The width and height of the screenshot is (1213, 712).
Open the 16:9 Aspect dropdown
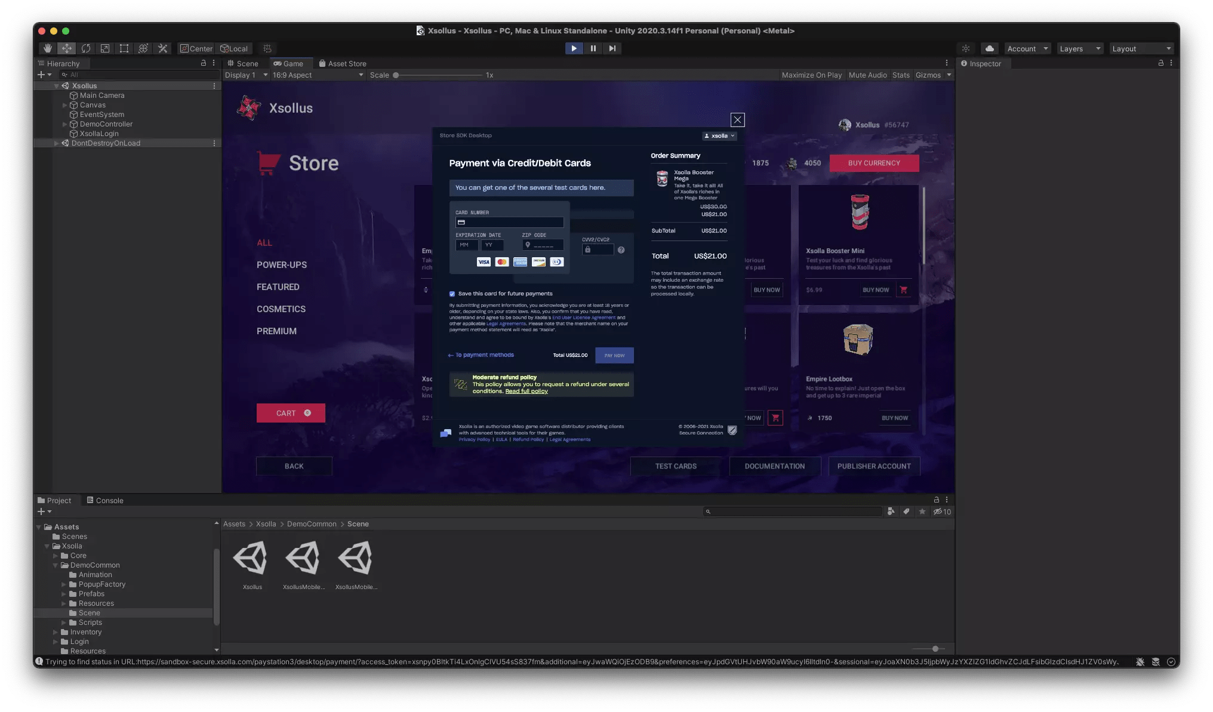(318, 75)
